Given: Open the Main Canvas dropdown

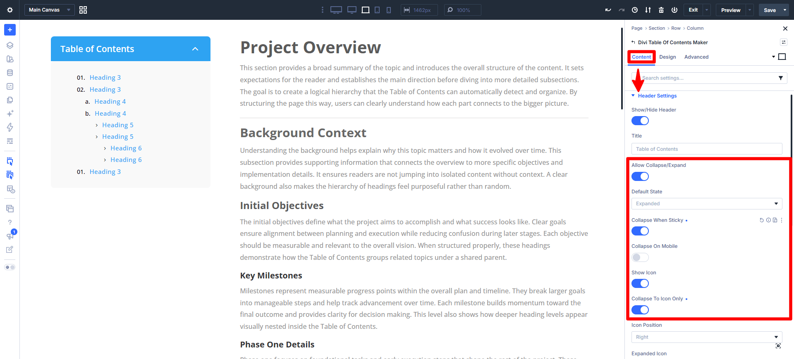Looking at the screenshot, I should coord(49,10).
